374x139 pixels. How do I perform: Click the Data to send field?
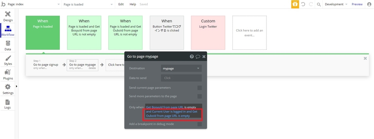tap(181, 78)
